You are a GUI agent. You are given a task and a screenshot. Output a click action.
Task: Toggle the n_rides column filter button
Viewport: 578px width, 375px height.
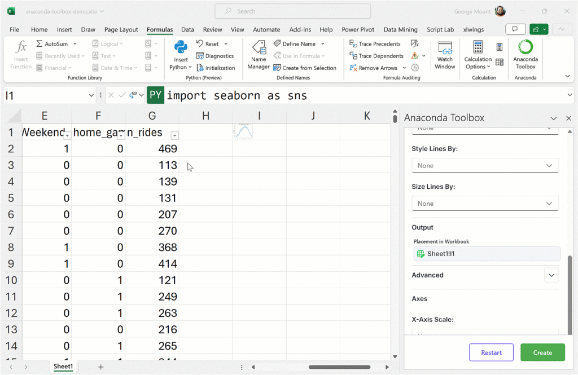click(174, 135)
